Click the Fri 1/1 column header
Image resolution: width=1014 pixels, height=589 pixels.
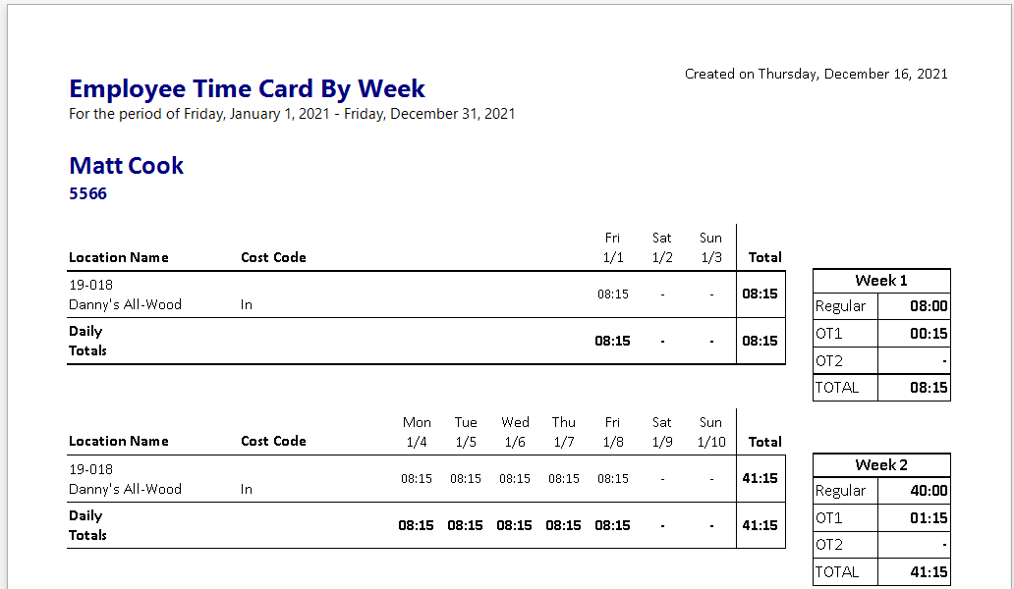coord(612,247)
